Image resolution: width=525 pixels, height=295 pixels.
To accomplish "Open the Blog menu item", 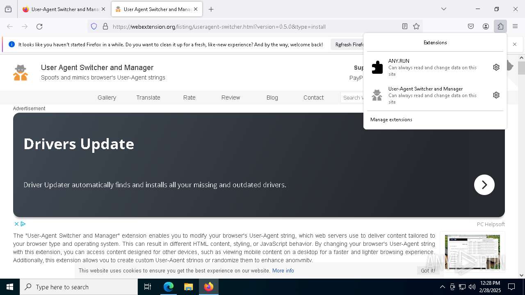I will pyautogui.click(x=272, y=98).
